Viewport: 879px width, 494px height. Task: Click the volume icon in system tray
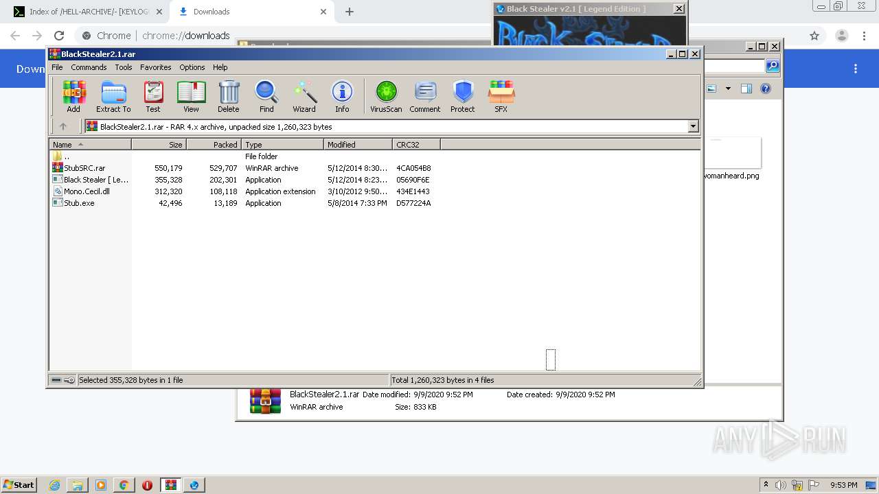click(781, 485)
